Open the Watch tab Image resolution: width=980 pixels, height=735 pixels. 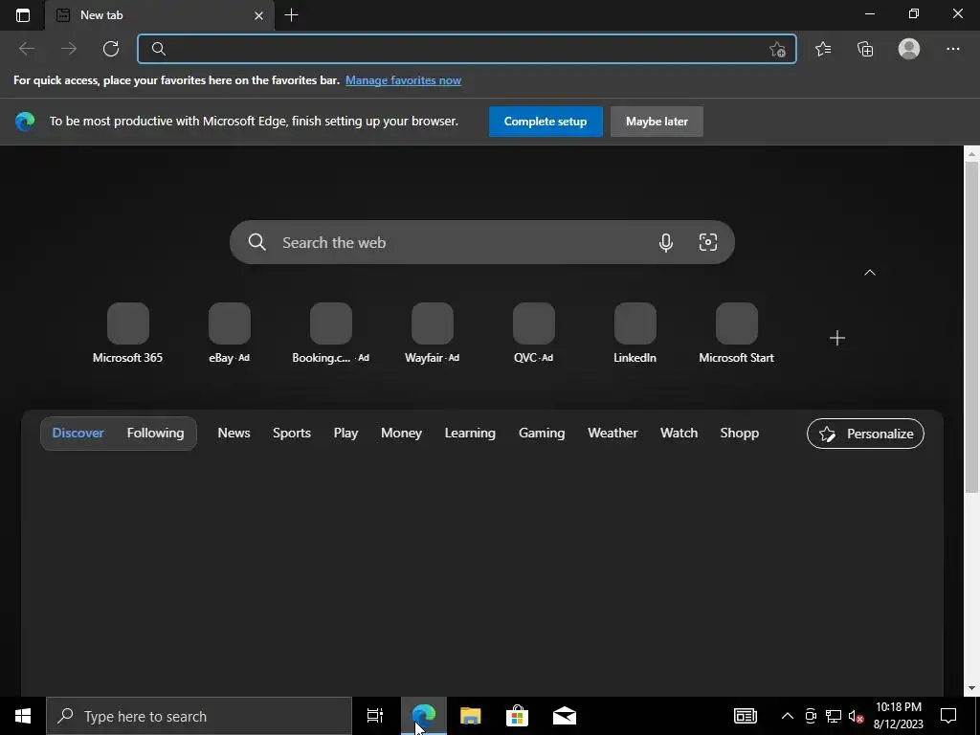tap(679, 434)
